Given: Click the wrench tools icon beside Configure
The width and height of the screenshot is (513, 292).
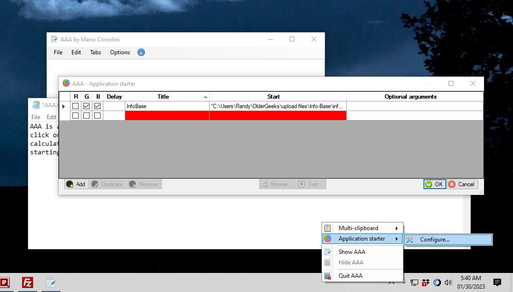Looking at the screenshot, I should [410, 239].
